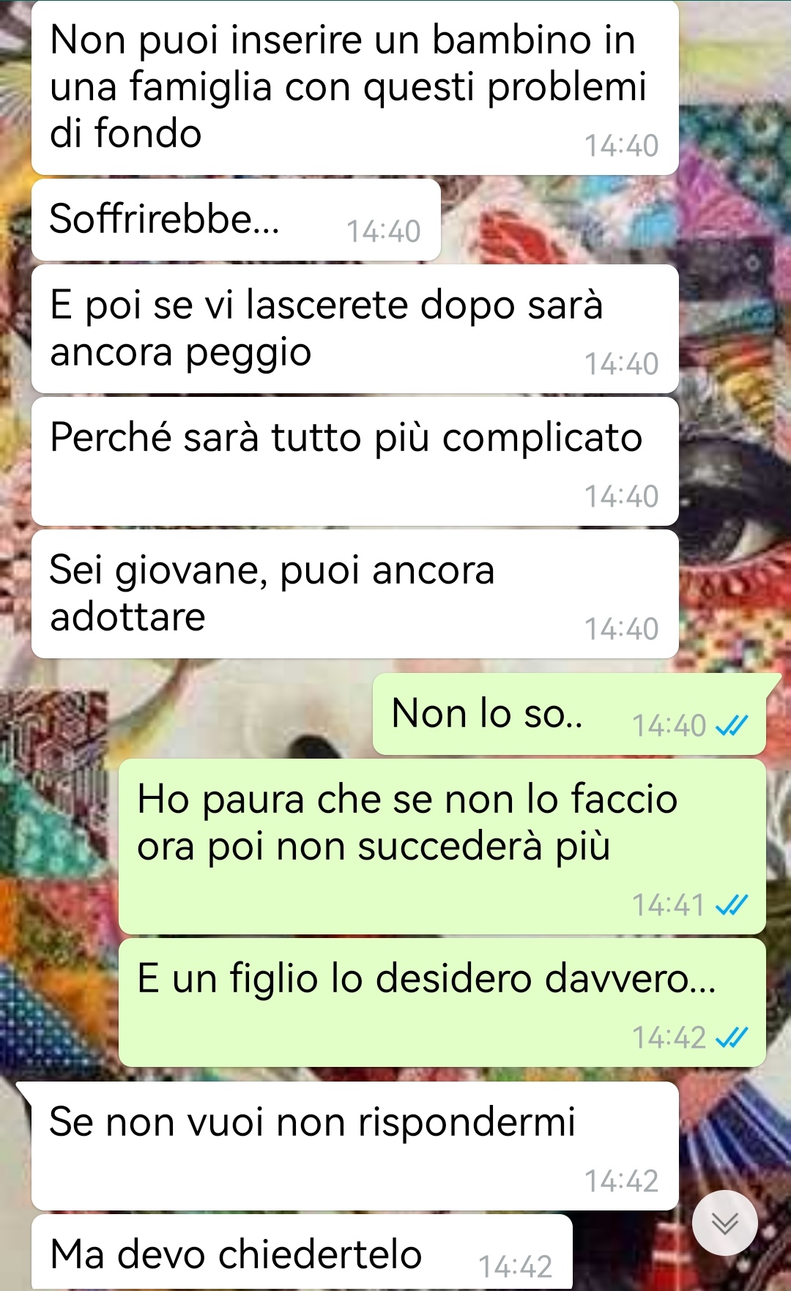Tap message "E un figlio lo desidero davvero..."

coord(442,1002)
